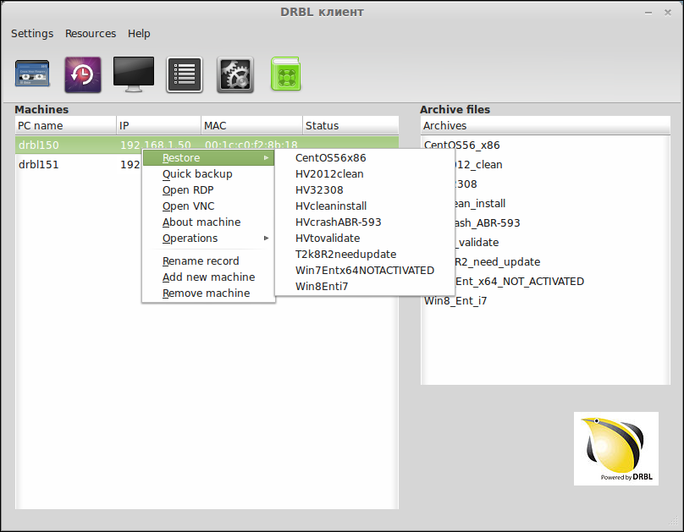The image size is (684, 532).
Task: Click the purple restore clock toolbar icon
Action: pos(83,74)
